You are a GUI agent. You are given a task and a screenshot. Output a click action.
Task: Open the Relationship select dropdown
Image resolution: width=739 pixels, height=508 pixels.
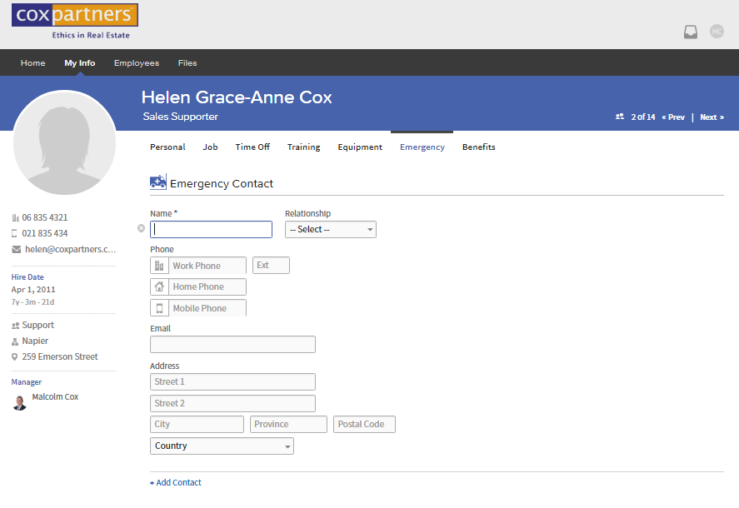pos(330,229)
